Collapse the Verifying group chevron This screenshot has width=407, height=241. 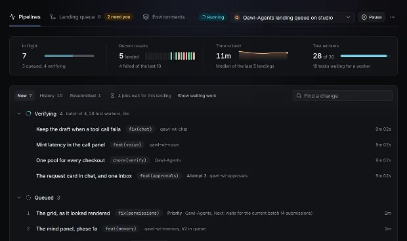click(19, 114)
